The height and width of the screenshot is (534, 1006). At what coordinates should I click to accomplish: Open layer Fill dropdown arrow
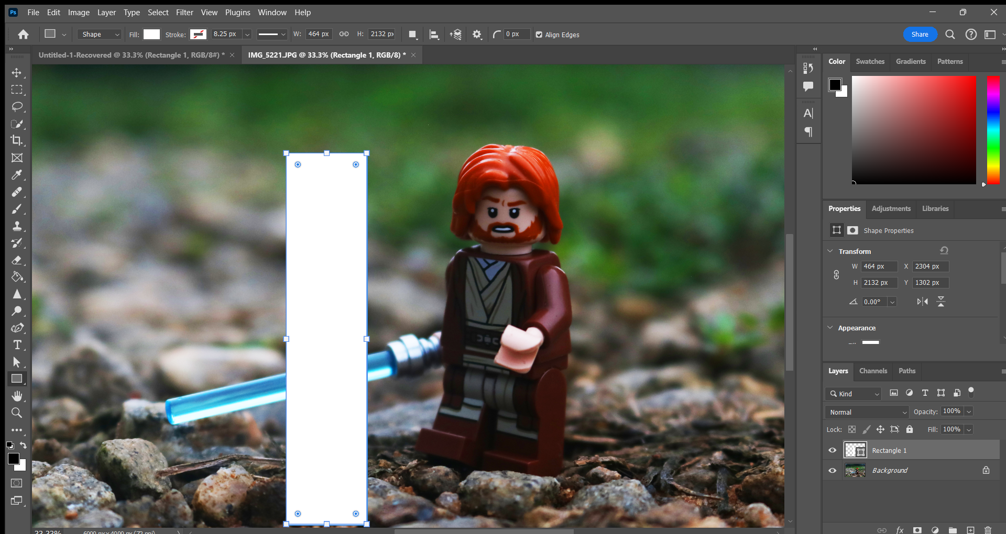point(969,429)
